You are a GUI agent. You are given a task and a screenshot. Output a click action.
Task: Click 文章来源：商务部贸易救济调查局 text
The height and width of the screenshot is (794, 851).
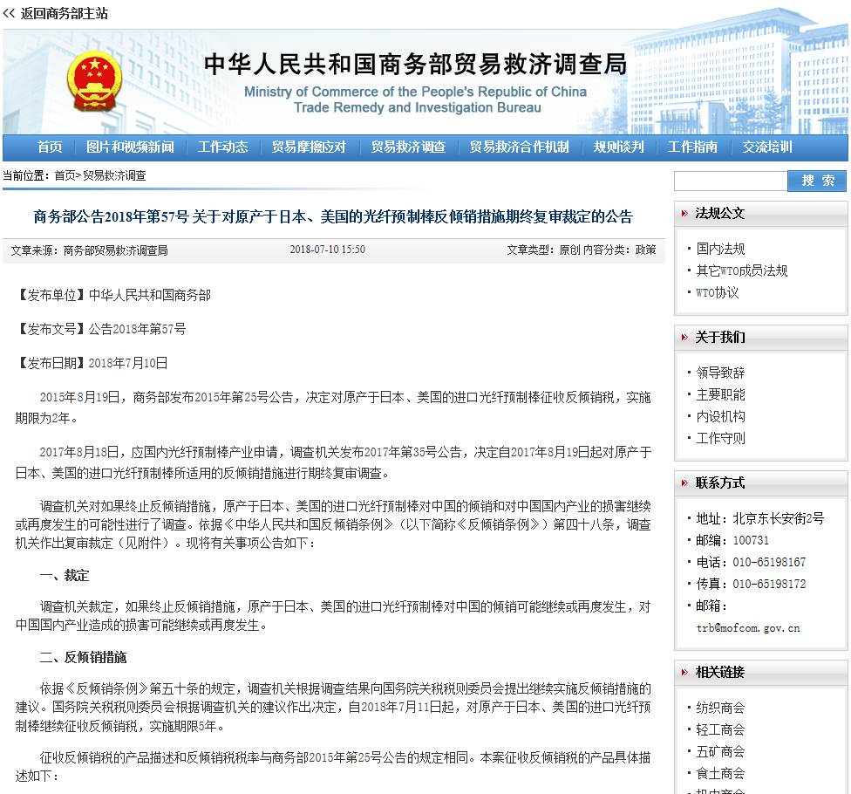[x=90, y=250]
